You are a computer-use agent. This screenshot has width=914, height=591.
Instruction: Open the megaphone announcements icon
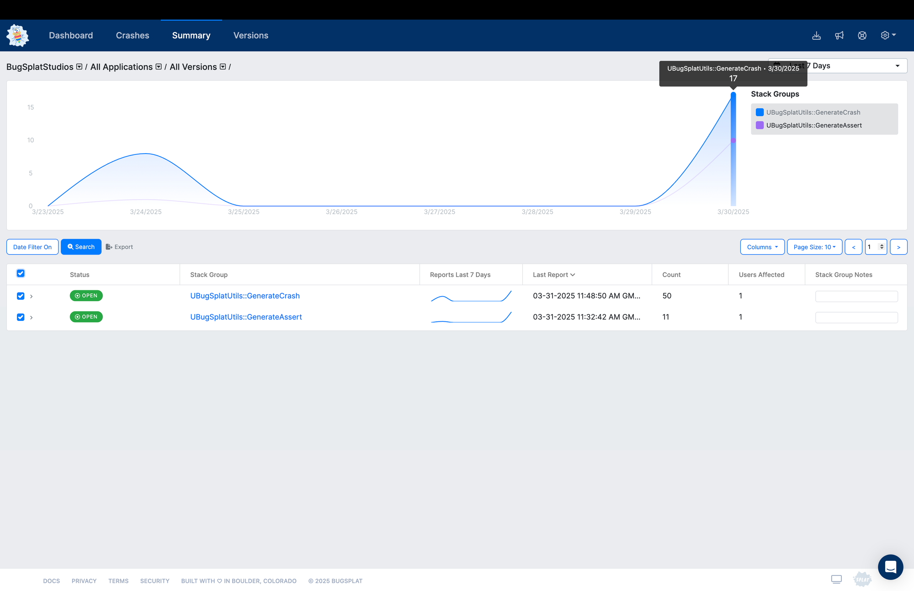click(x=839, y=36)
